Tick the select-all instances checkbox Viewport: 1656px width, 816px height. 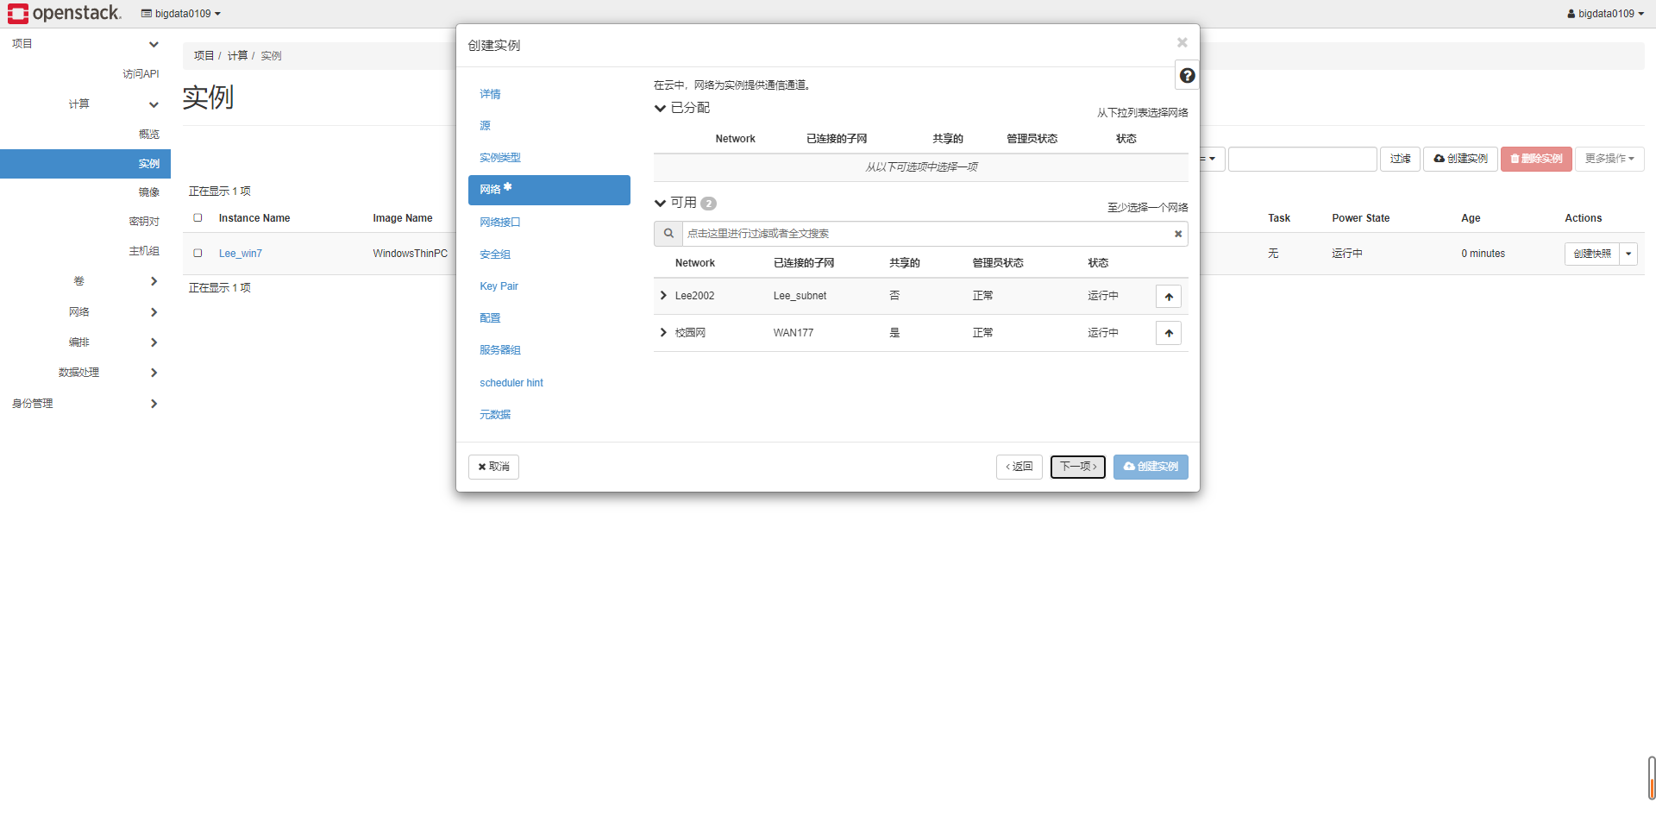coord(198,218)
